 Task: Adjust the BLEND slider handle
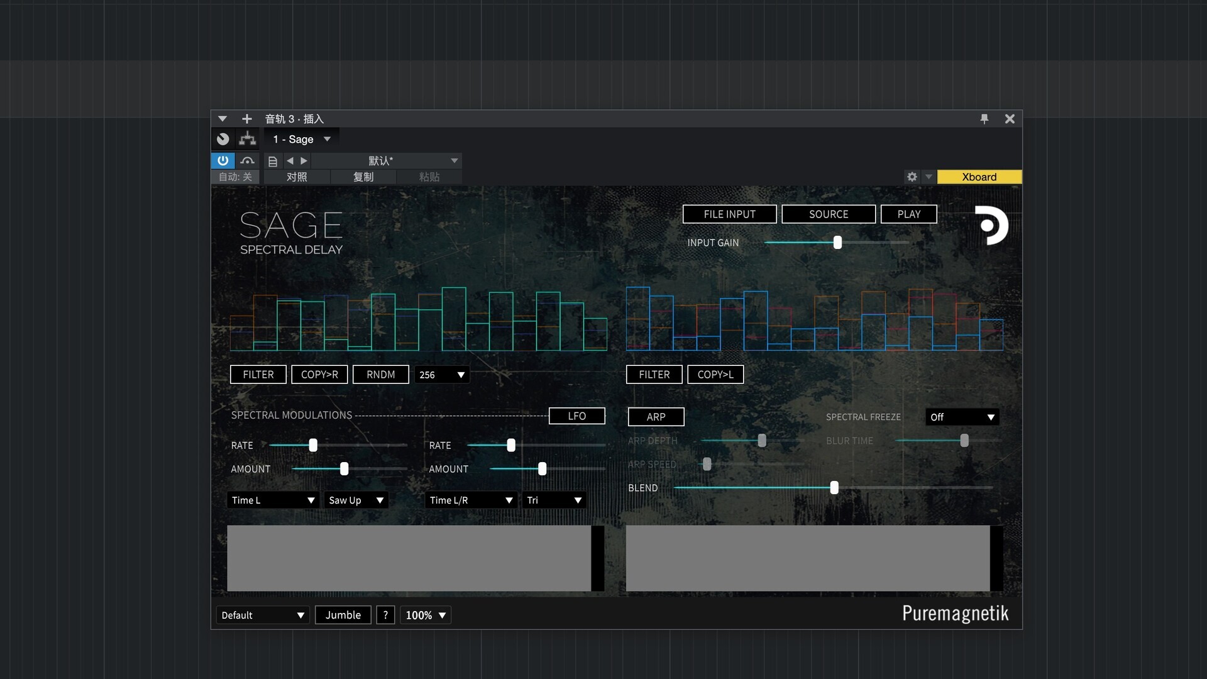[834, 487]
